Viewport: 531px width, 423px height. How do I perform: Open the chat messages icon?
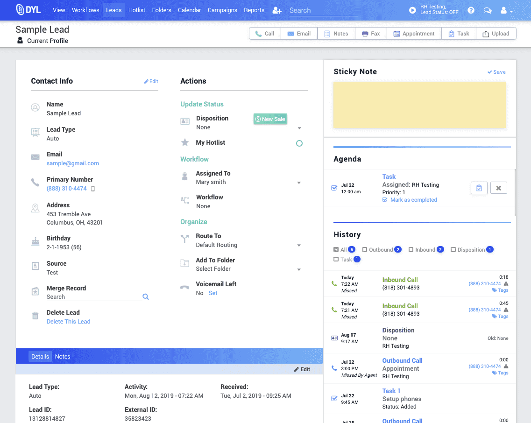(487, 10)
